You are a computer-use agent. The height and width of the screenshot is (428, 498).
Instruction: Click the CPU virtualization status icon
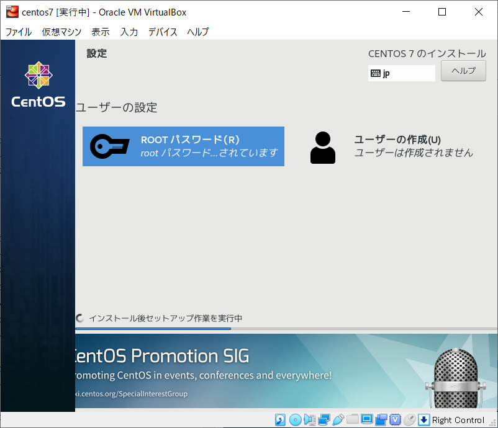pos(396,420)
